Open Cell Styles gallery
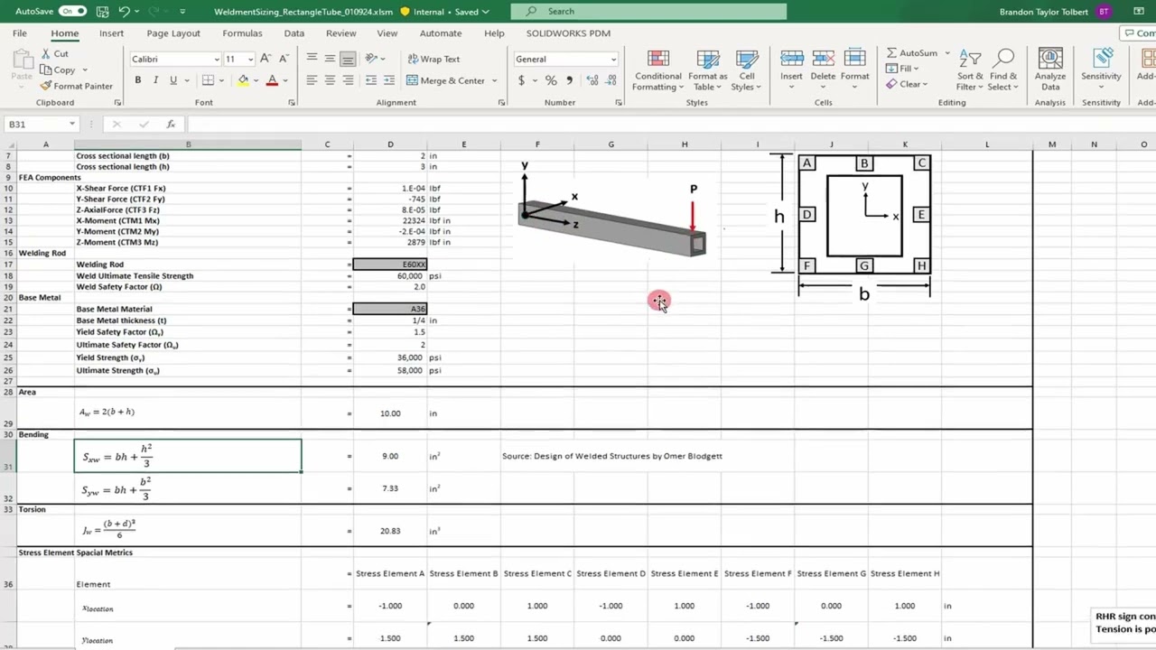 point(747,70)
